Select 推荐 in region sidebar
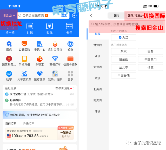166x150 pixels. pos(98,34)
